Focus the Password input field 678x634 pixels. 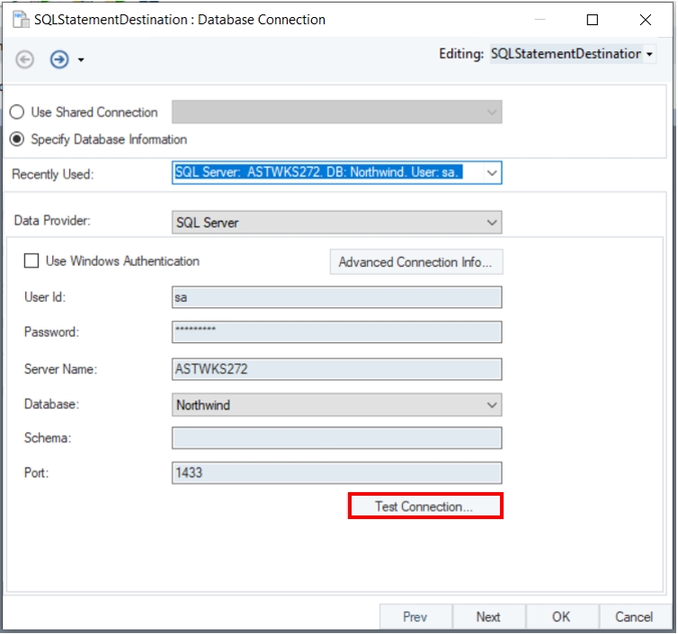click(336, 332)
